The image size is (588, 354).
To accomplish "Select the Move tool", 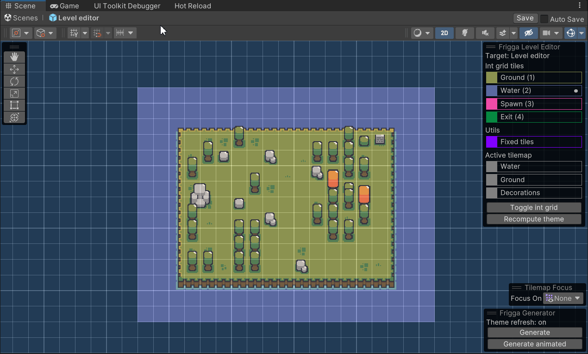I will click(14, 69).
